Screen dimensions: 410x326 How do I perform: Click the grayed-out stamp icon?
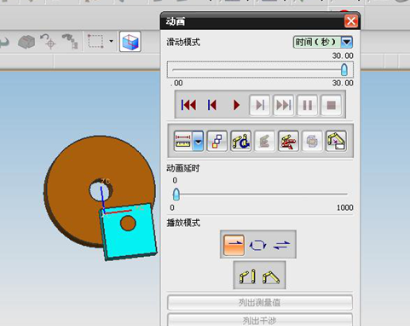click(x=264, y=141)
